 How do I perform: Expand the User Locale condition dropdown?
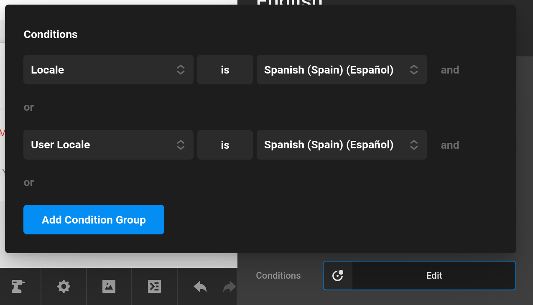pyautogui.click(x=108, y=145)
